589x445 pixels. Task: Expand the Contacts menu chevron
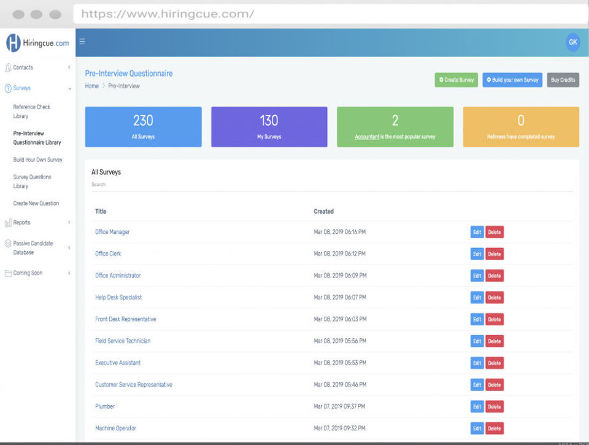[69, 68]
